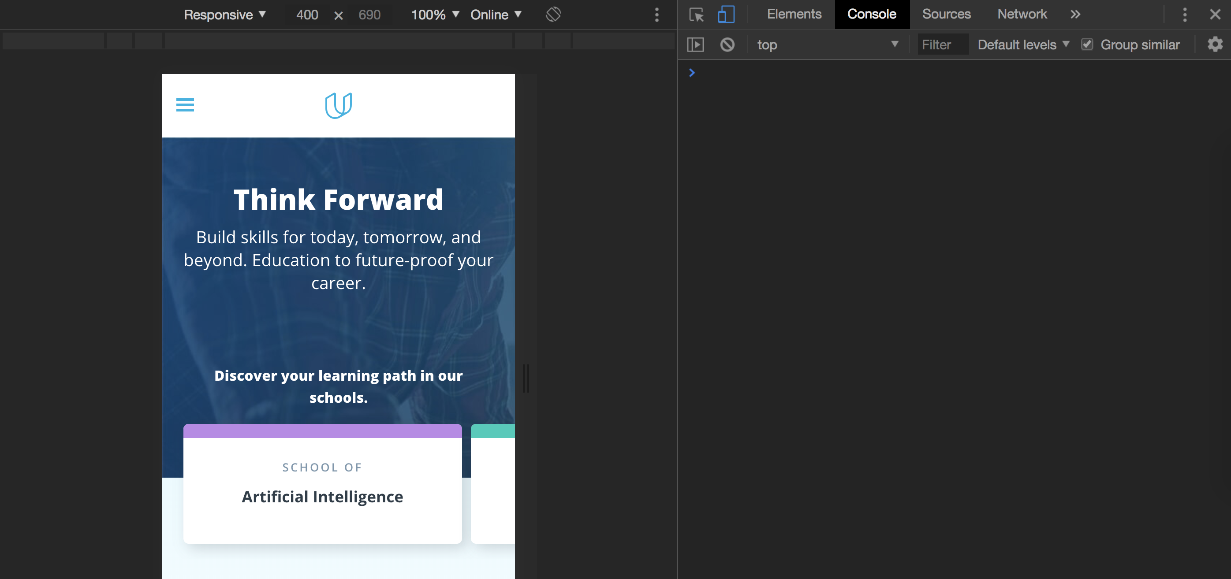Switch to the Network tab
Image resolution: width=1231 pixels, height=579 pixels.
pos(1022,15)
